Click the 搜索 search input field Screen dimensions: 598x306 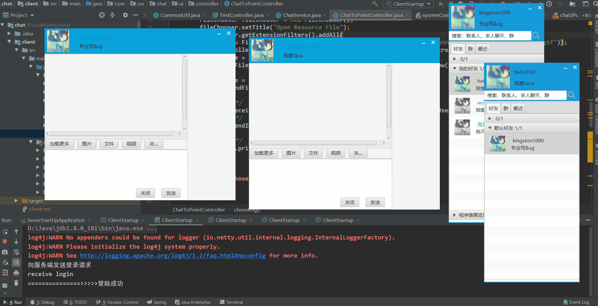point(490,36)
